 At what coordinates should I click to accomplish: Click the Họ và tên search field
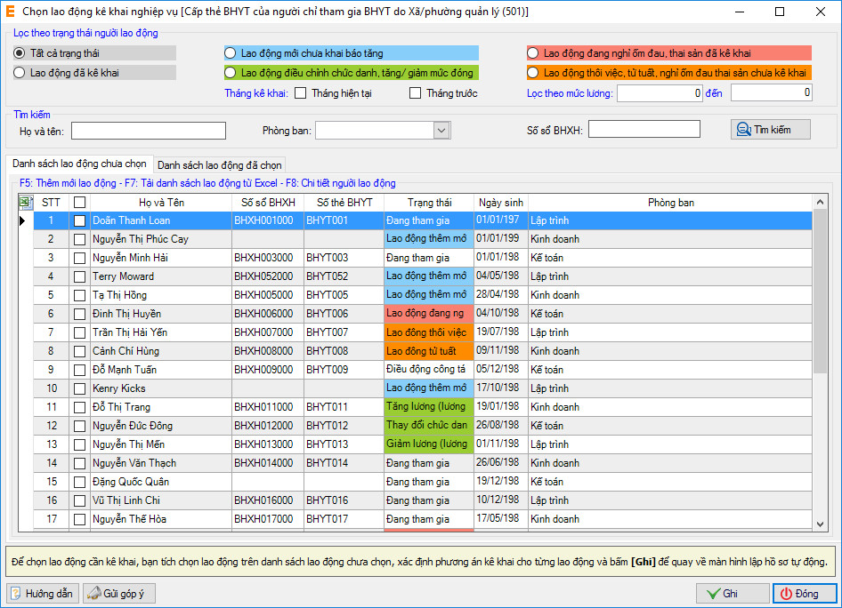tap(149, 131)
